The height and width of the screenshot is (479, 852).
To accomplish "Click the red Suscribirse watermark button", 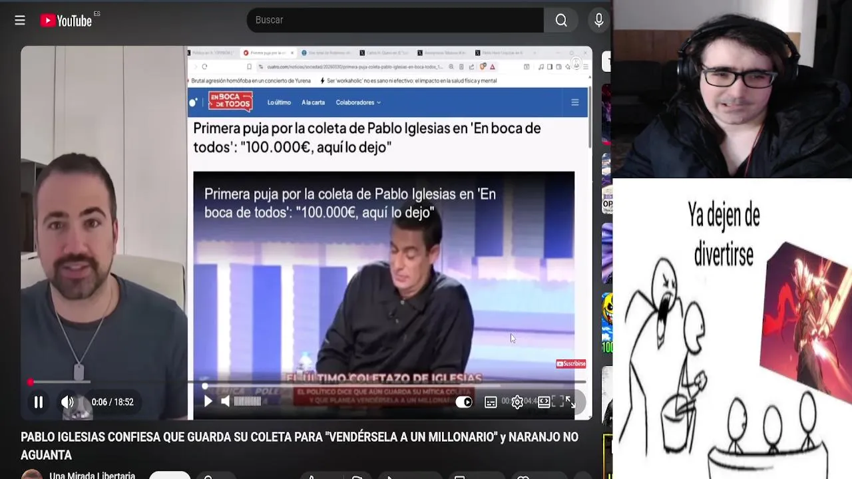I will [x=571, y=363].
